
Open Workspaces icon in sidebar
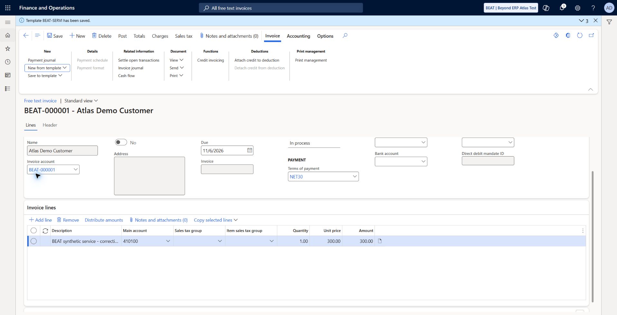[8, 75]
